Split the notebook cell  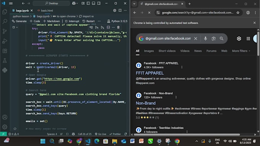coord(108,28)
